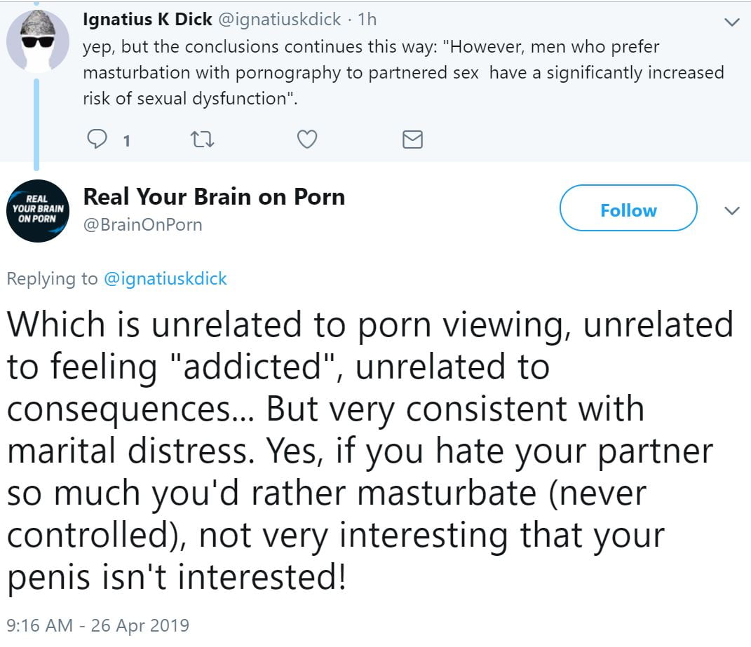Click the 9:16 AM - 26 Apr 2019 timestamp
Viewport: 751px width, 647px height.
click(x=97, y=625)
